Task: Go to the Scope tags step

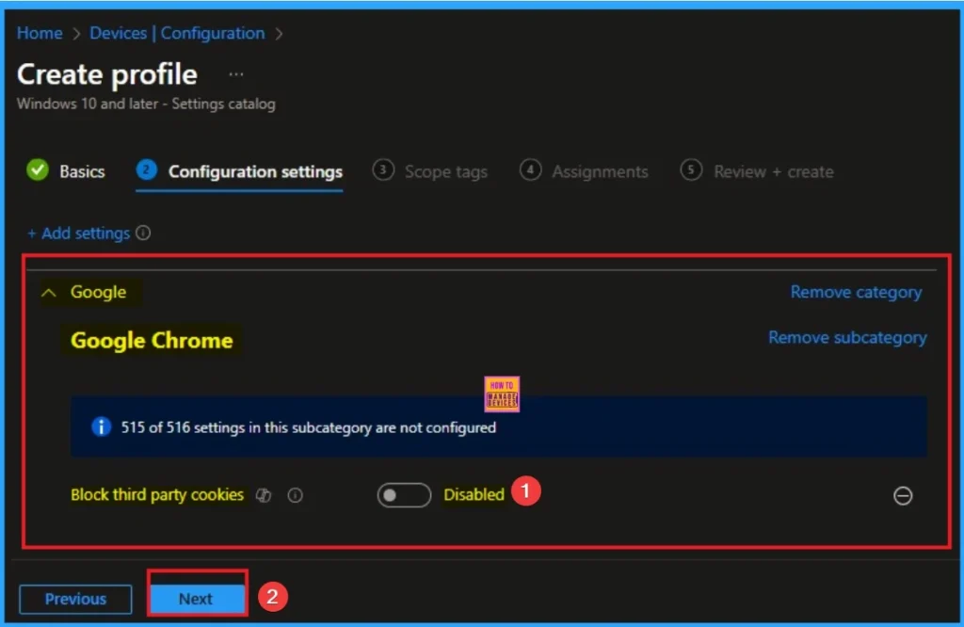Action: point(429,171)
